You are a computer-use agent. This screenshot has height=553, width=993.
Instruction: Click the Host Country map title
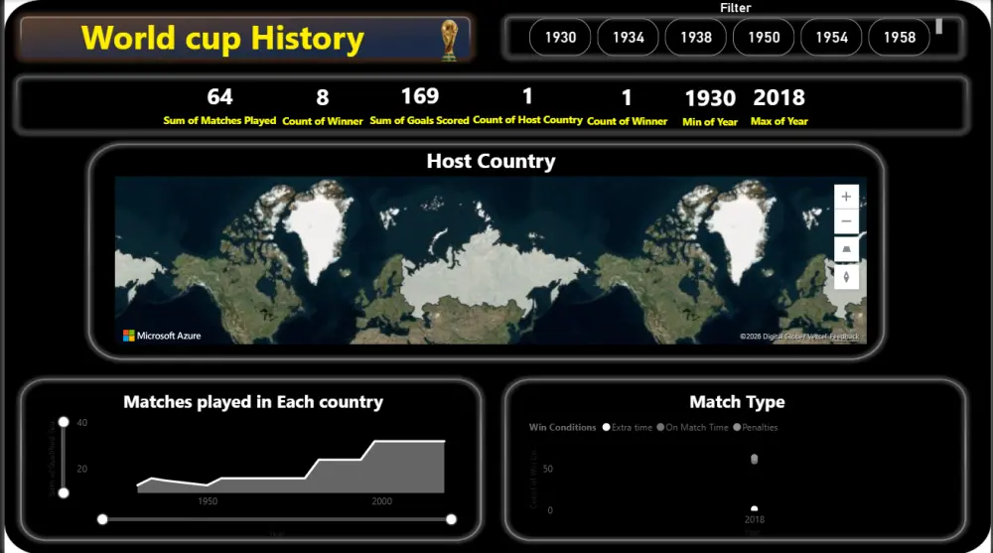point(491,161)
